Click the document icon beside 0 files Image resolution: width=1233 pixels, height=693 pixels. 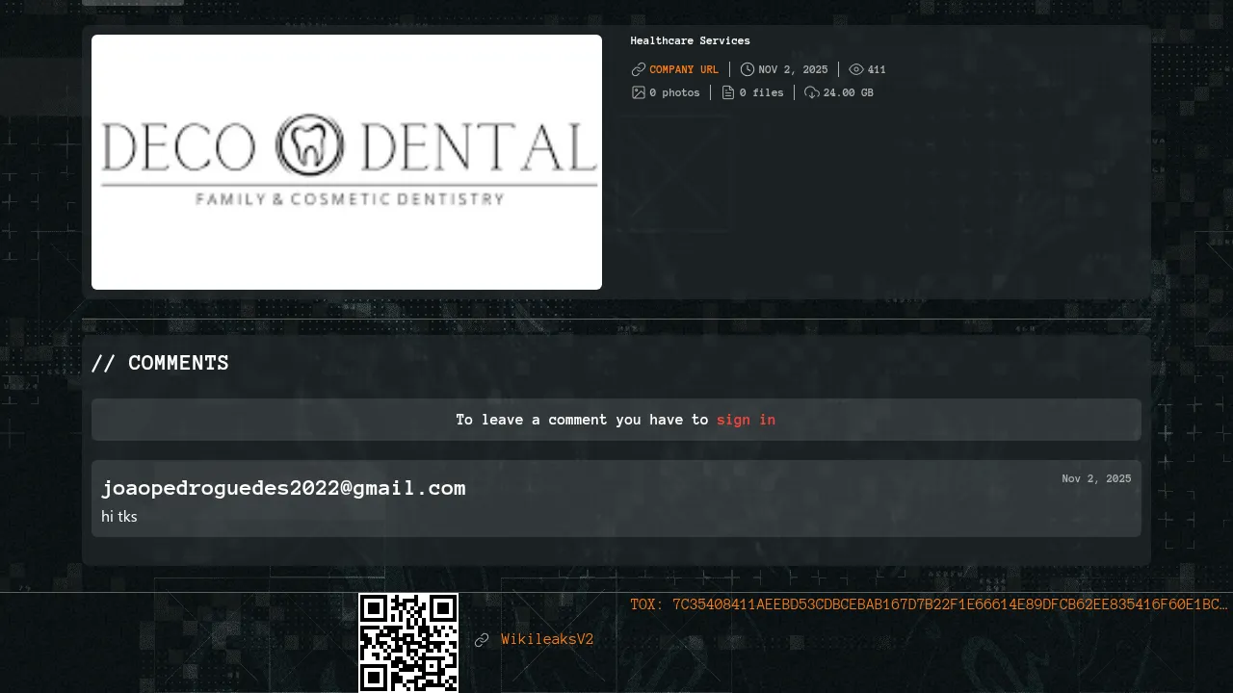point(728,92)
